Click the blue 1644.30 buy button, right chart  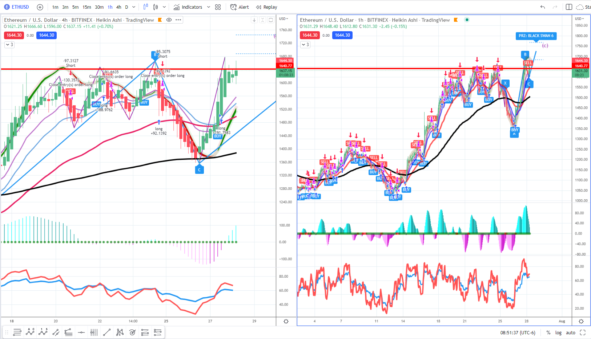click(x=342, y=35)
